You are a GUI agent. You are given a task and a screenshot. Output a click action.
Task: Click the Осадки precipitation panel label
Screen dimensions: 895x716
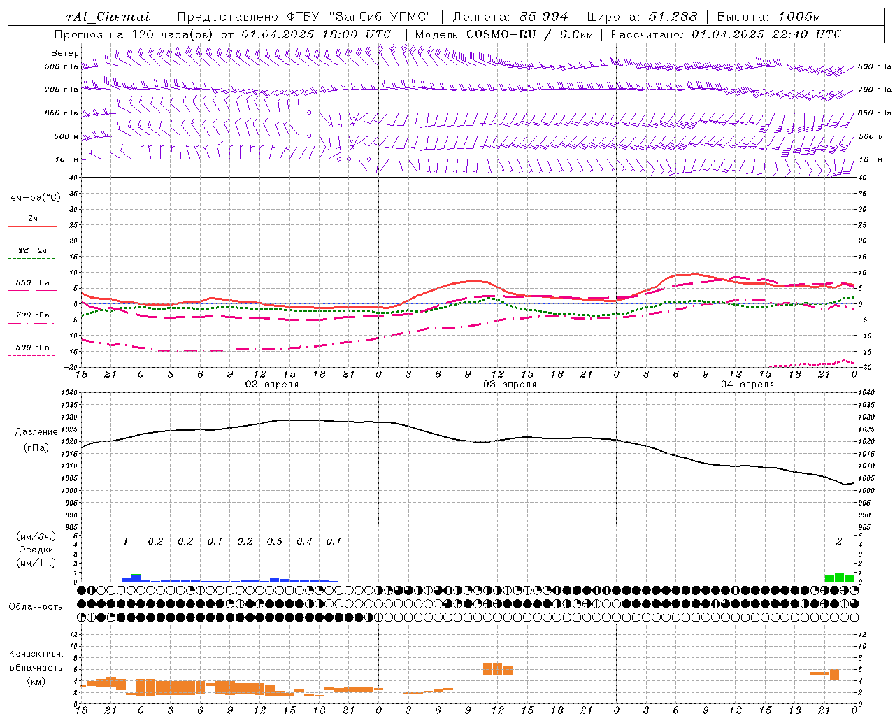pyautogui.click(x=36, y=550)
